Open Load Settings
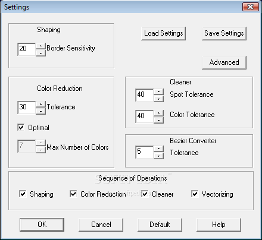 point(164,33)
